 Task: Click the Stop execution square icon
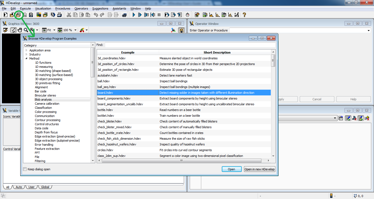point(159,15)
